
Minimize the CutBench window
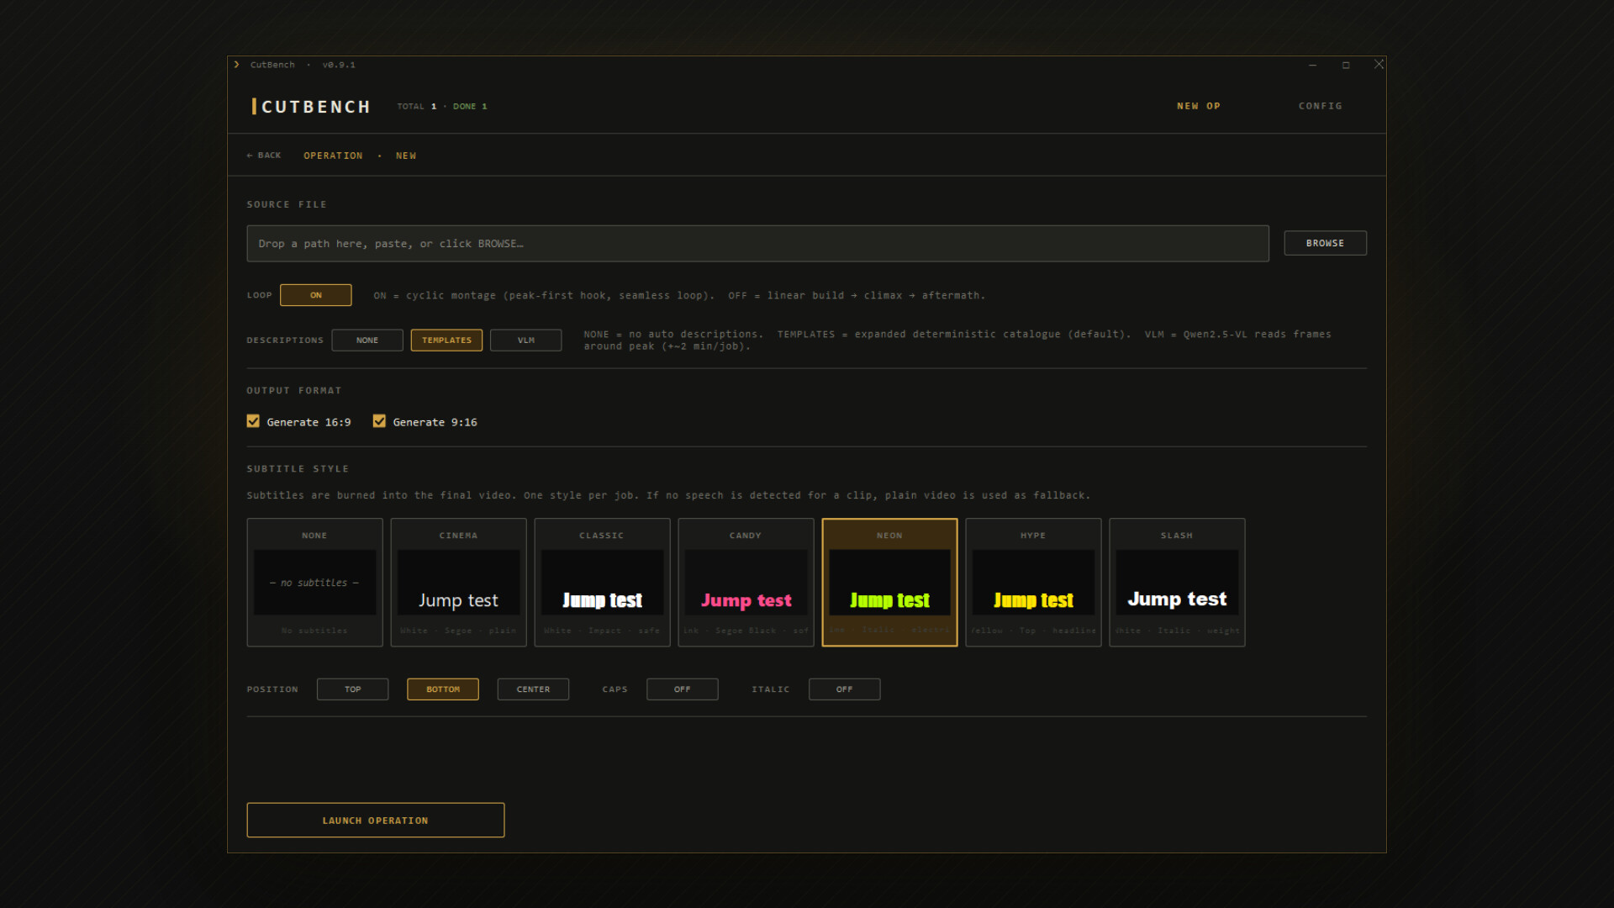[1312, 65]
